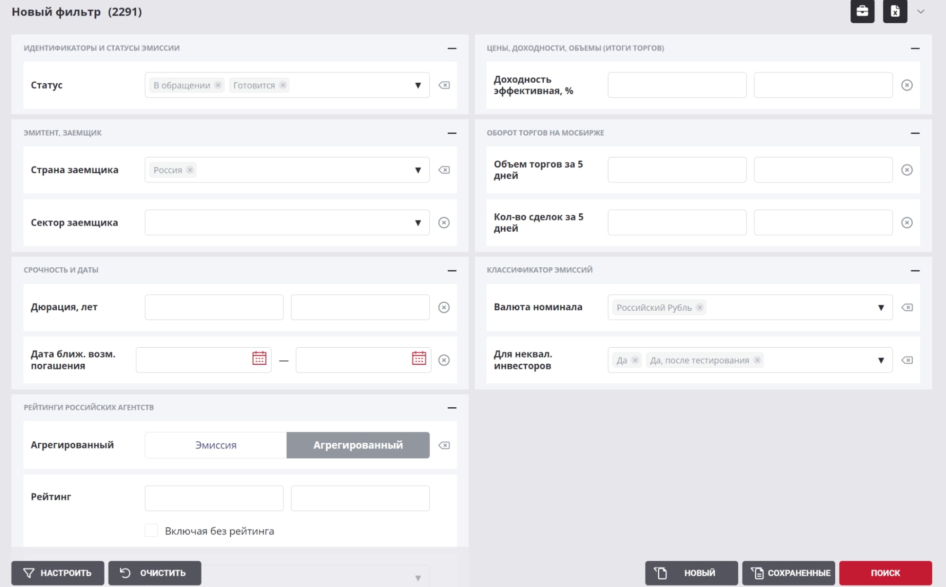Image resolution: width=946 pixels, height=587 pixels.
Task: Focus the minimum Доходность эффективная field
Action: [x=677, y=85]
